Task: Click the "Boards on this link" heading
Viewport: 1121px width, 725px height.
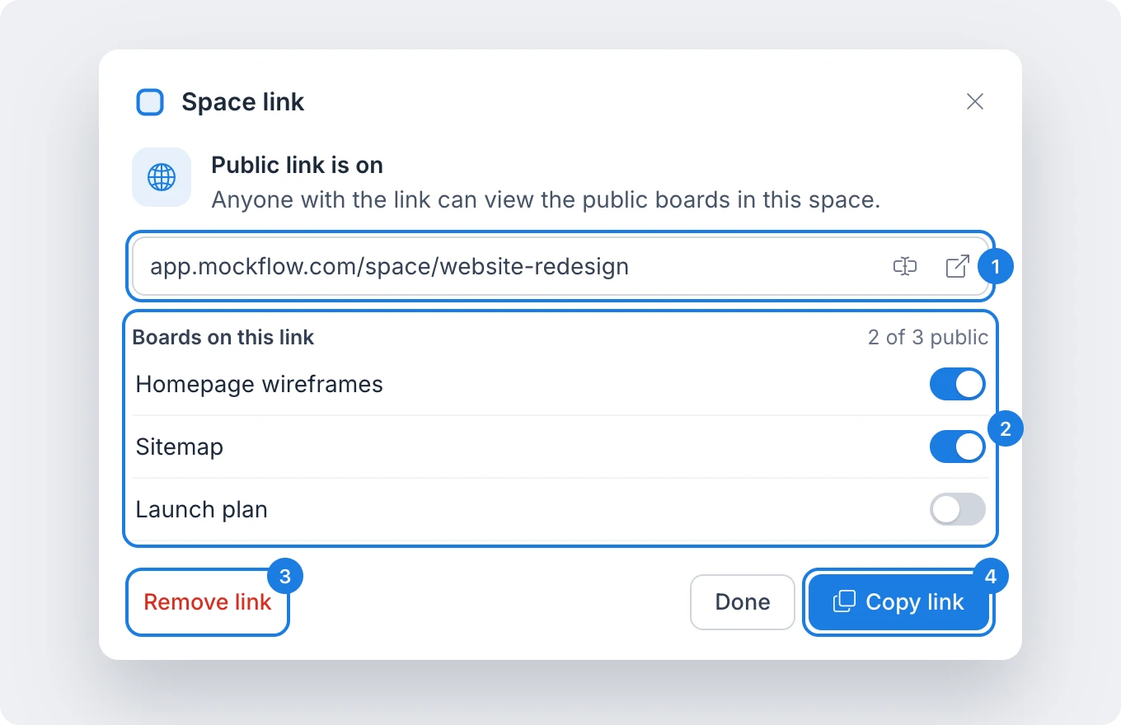Action: click(x=223, y=337)
